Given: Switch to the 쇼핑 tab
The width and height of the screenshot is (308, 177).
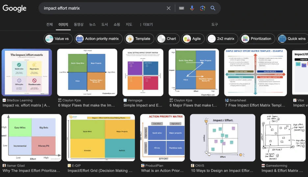Looking at the screenshot, I should pyautogui.click(x=117, y=24).
